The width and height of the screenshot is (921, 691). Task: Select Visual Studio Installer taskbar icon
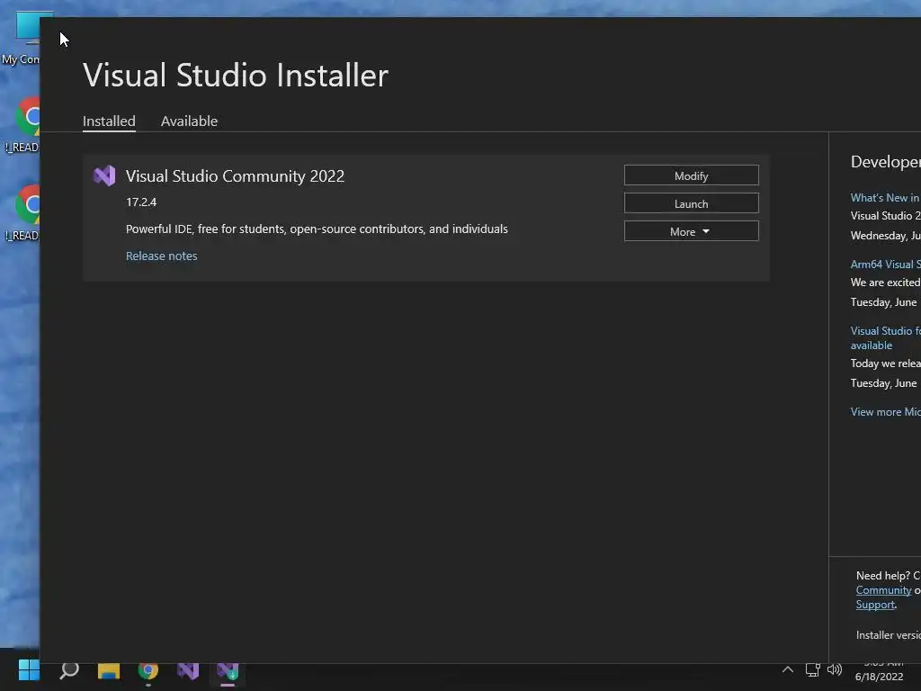coord(228,670)
